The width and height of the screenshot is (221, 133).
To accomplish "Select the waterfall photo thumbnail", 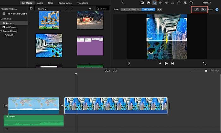I will coord(49,45).
